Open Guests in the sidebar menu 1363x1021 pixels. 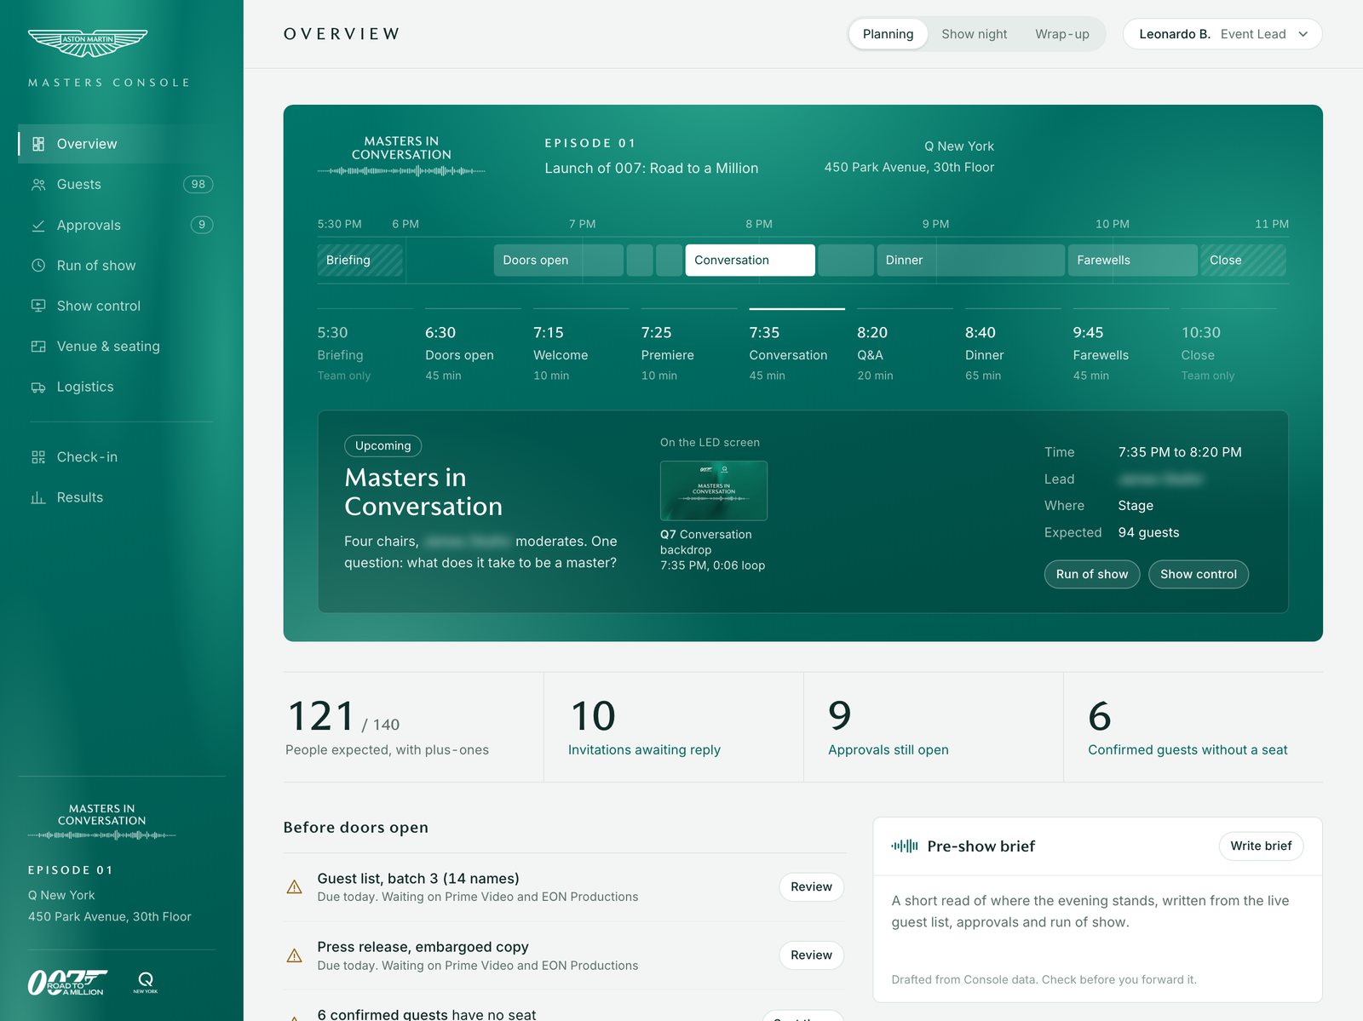pyautogui.click(x=116, y=185)
